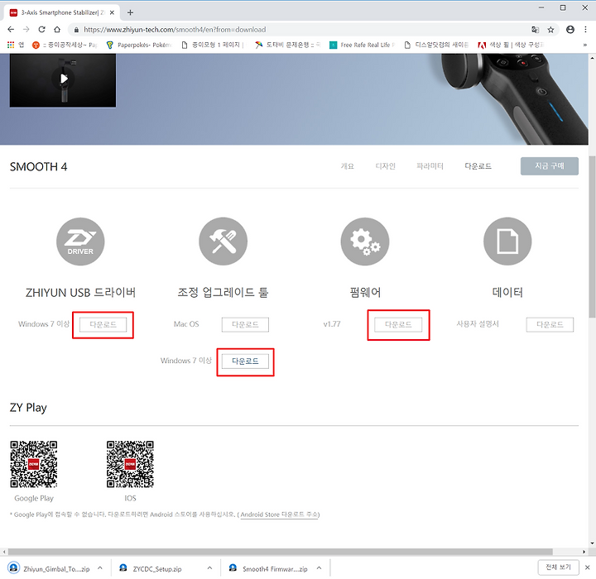596x579 pixels.
Task: Select the 다운로드 section tab
Action: (x=478, y=166)
